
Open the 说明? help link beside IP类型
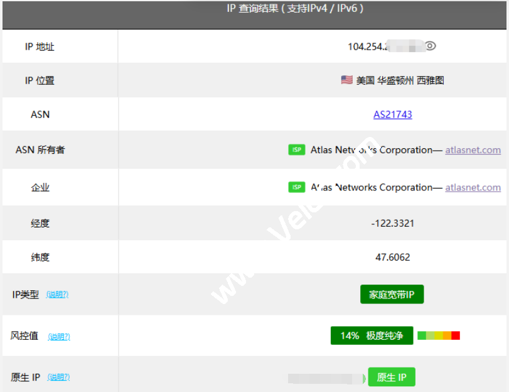57,295
